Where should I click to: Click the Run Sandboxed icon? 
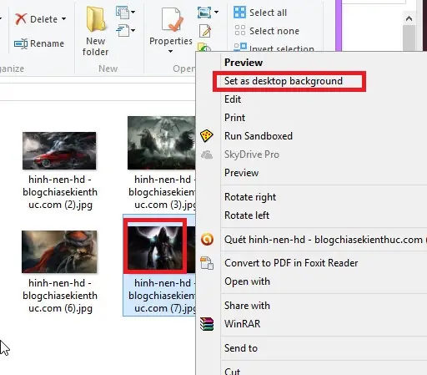coord(207,136)
